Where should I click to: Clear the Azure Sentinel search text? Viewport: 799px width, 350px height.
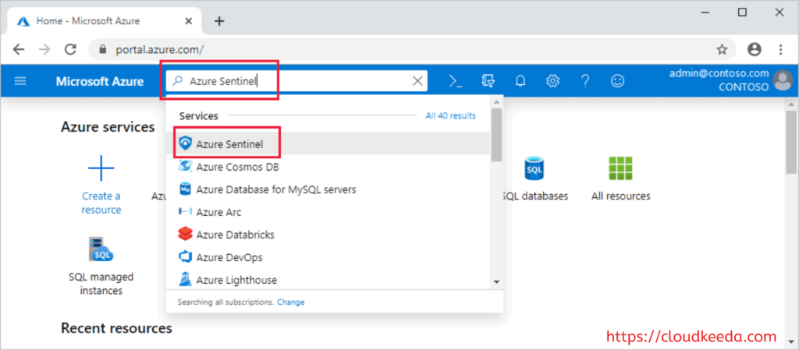click(x=417, y=81)
